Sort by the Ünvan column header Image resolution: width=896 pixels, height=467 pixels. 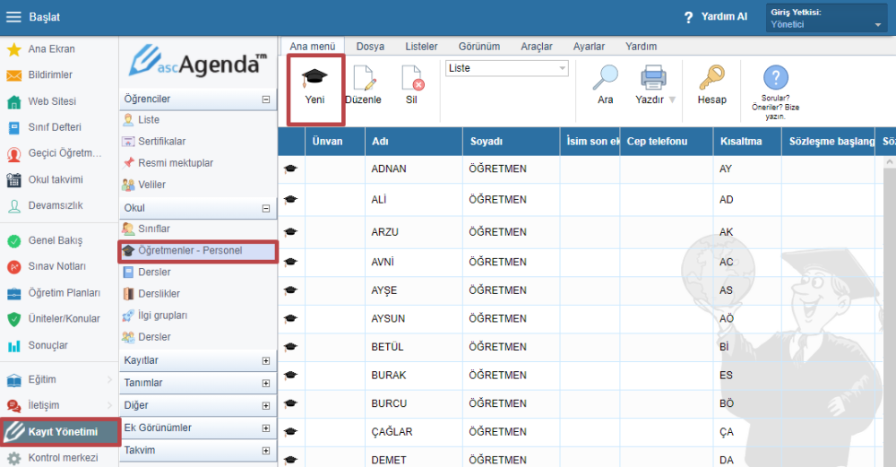[335, 142]
